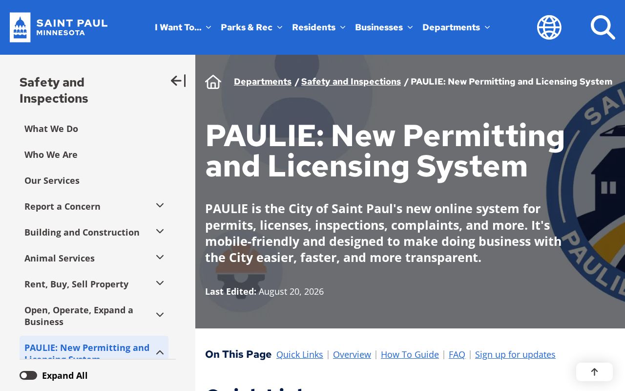Expand the Building and Construction submenu

point(160,232)
